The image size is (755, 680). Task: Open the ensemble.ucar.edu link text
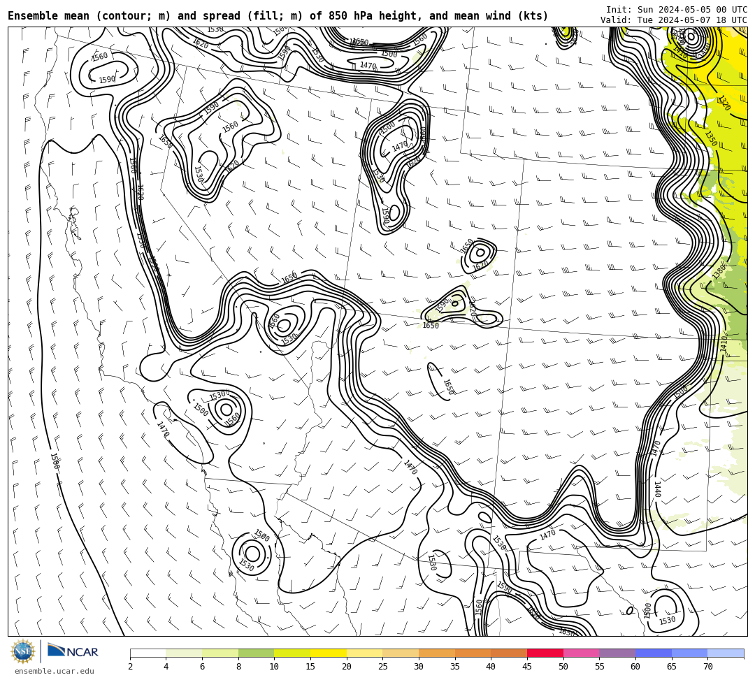point(55,671)
